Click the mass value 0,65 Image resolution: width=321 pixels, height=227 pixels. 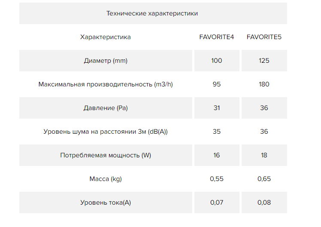pyautogui.click(x=264, y=179)
